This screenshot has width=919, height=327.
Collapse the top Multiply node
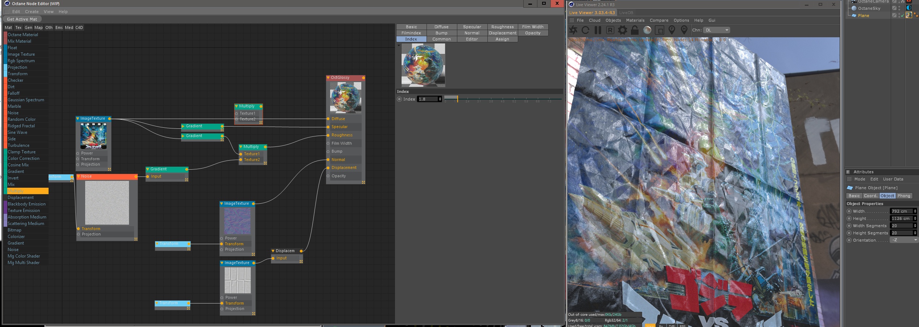click(x=236, y=106)
